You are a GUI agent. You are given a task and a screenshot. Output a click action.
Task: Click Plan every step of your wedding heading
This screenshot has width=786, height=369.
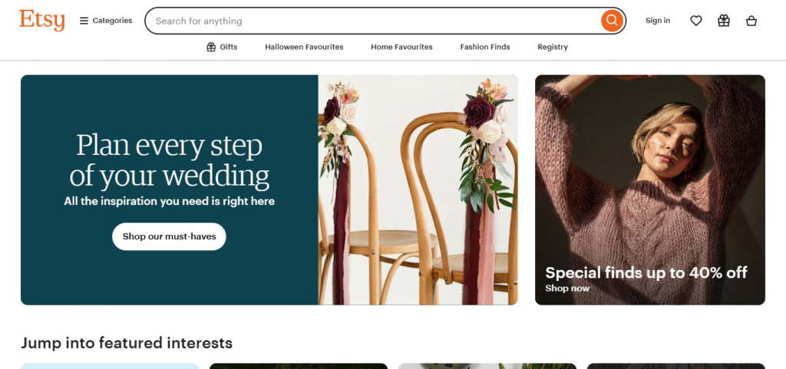click(x=169, y=160)
